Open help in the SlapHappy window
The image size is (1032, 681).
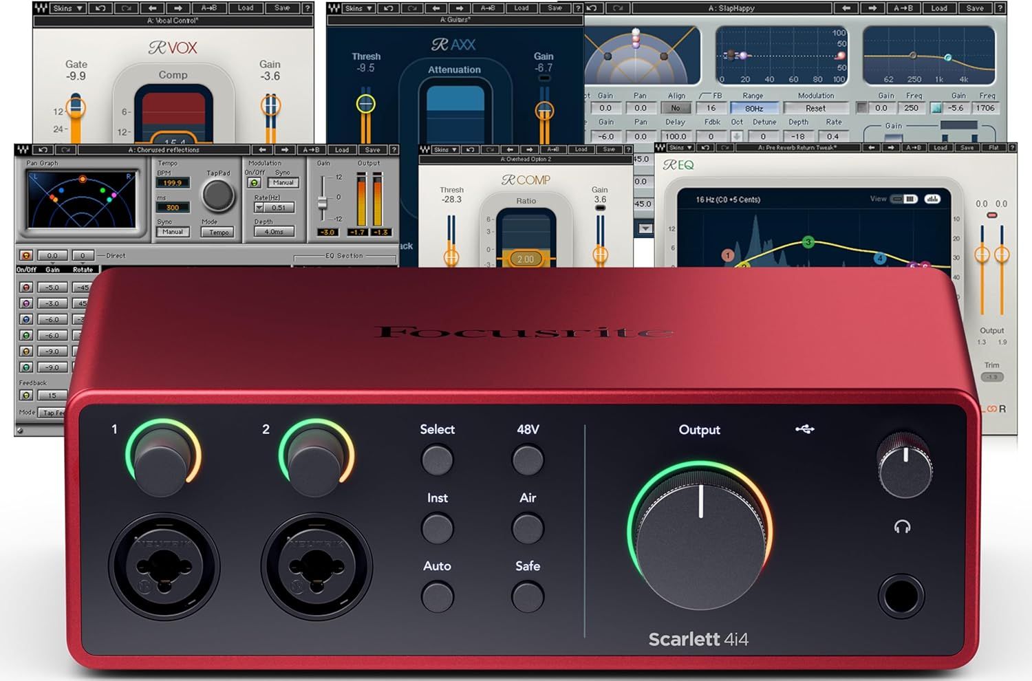[1001, 8]
